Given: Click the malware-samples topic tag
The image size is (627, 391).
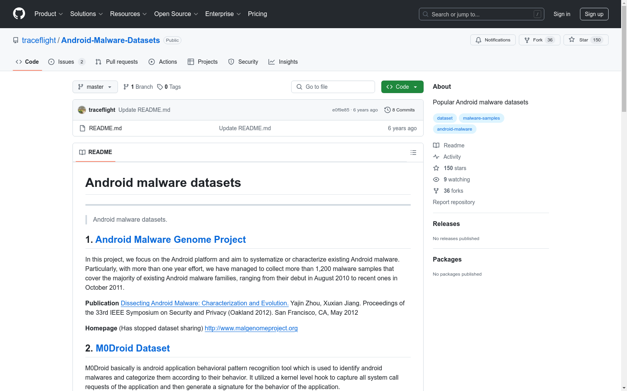Looking at the screenshot, I should [481, 118].
